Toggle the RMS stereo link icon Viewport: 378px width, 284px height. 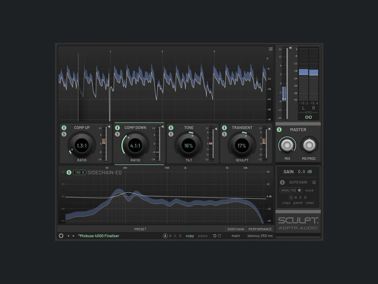pos(309,117)
